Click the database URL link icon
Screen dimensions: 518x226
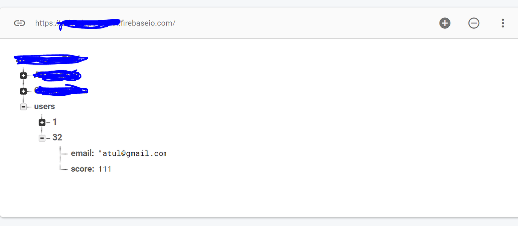[x=20, y=23]
